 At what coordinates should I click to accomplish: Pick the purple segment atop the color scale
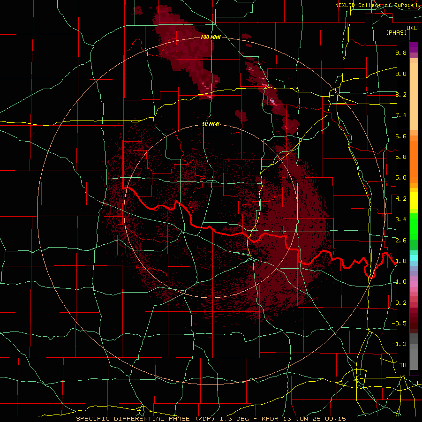pos(414,47)
